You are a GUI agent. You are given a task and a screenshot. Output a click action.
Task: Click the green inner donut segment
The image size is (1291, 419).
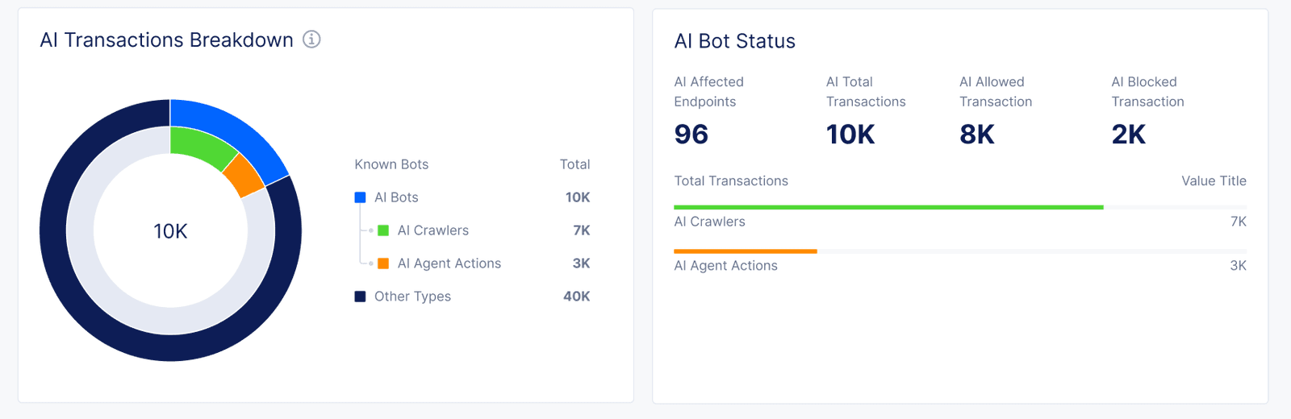202,145
